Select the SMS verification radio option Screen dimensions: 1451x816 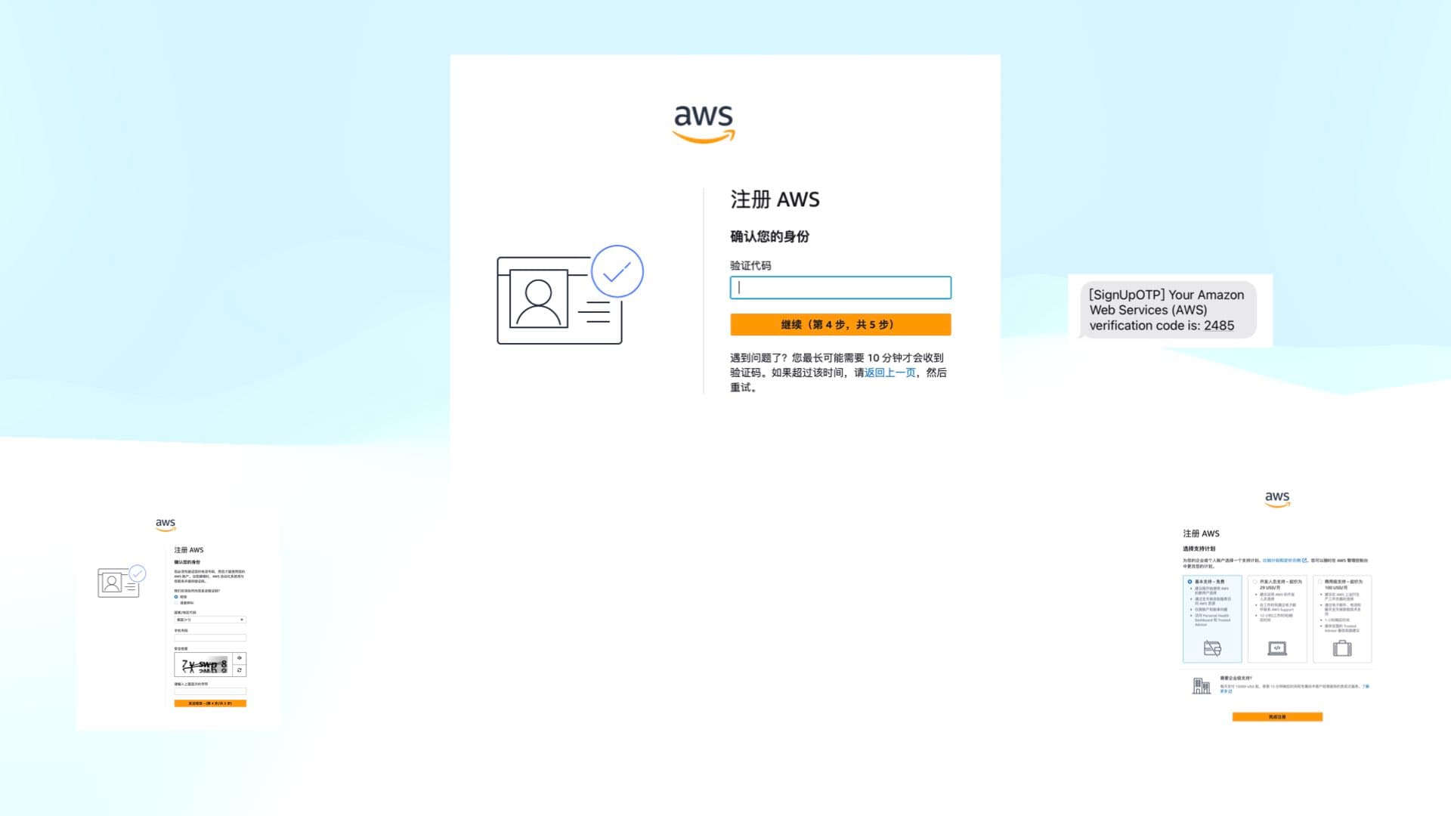177,597
